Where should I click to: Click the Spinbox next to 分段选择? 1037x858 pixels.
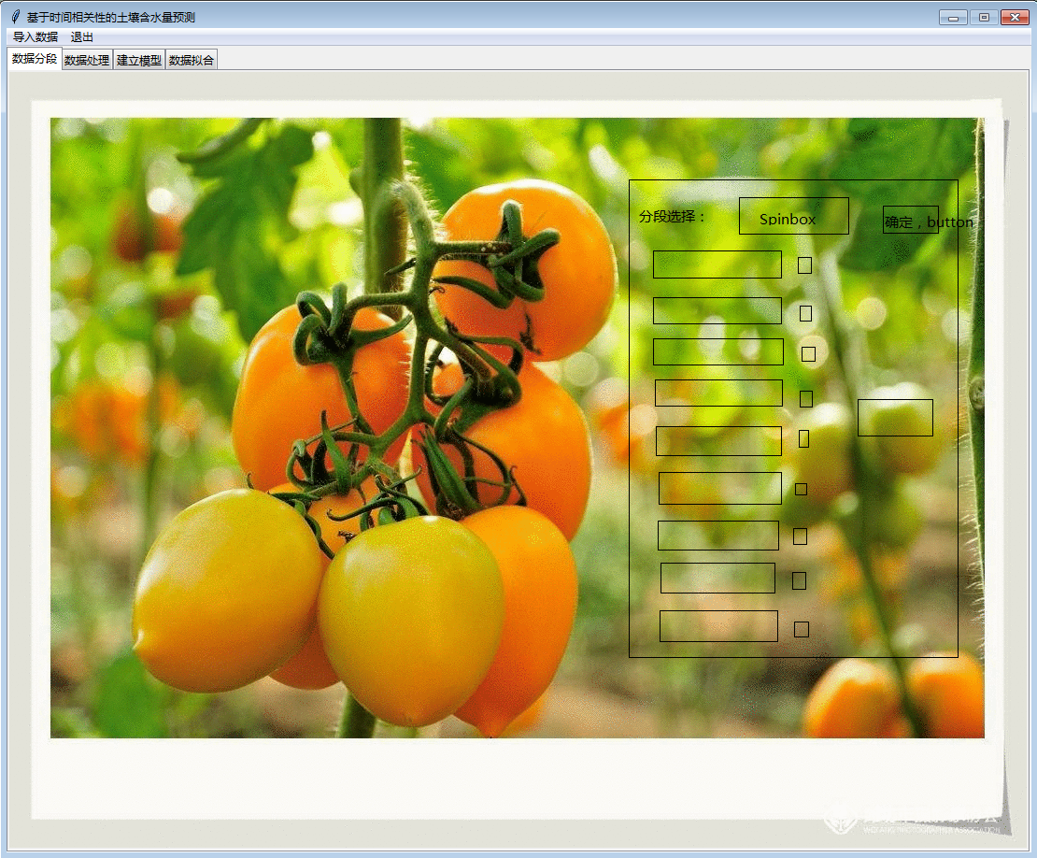(x=793, y=216)
